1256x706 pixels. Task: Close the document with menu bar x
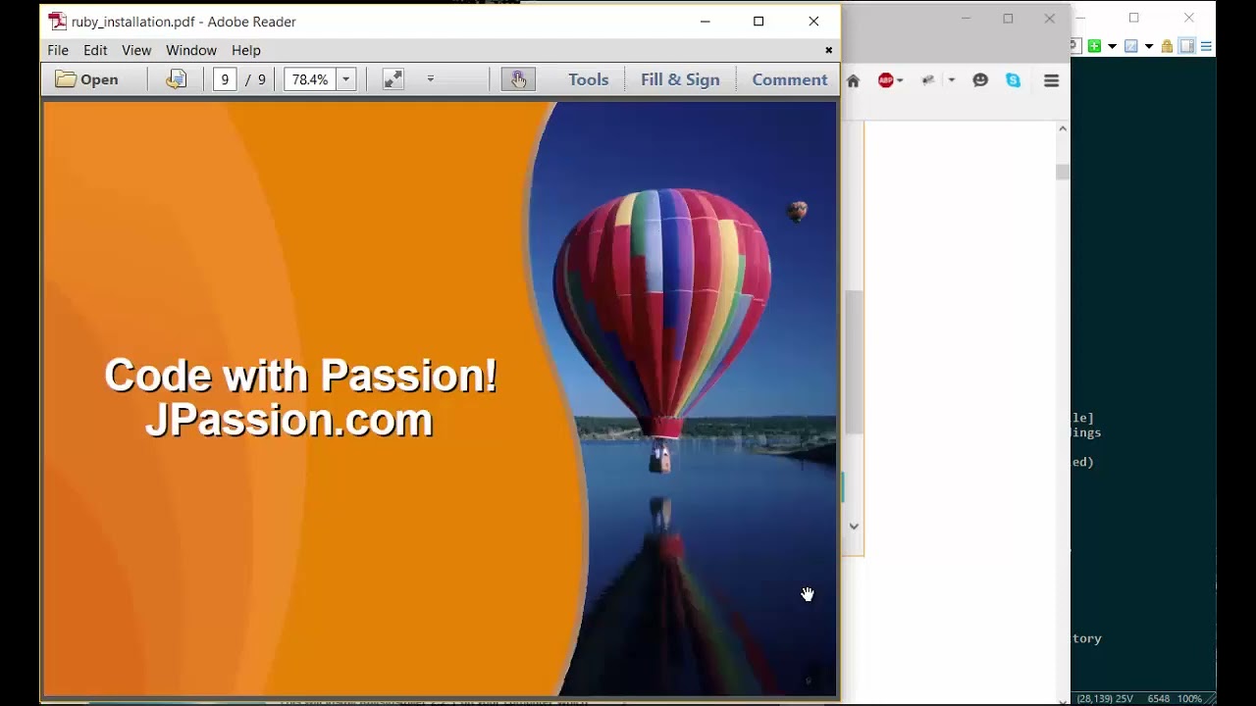click(x=828, y=50)
